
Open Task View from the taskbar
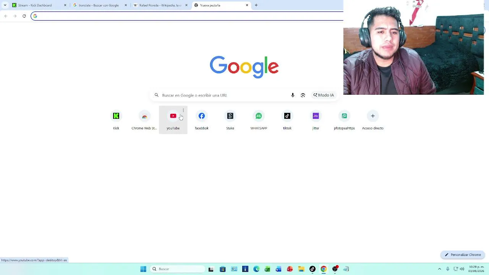tap(211, 269)
